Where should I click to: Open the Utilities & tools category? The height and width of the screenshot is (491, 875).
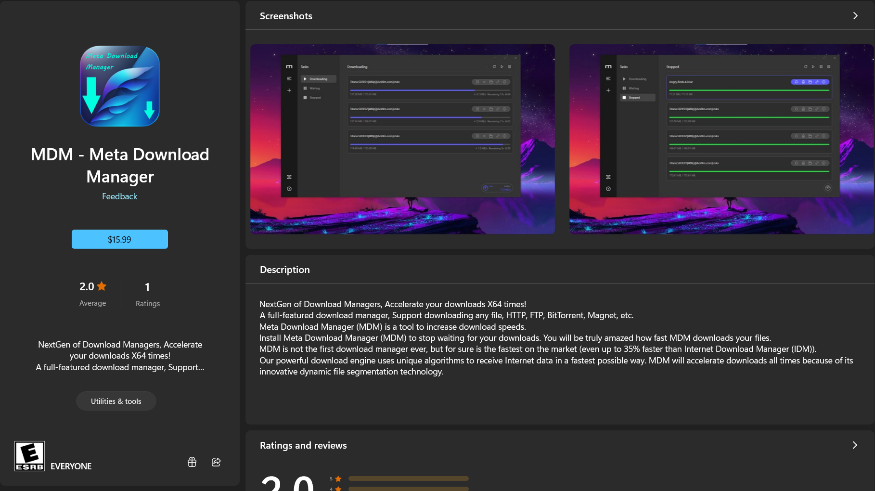116,401
